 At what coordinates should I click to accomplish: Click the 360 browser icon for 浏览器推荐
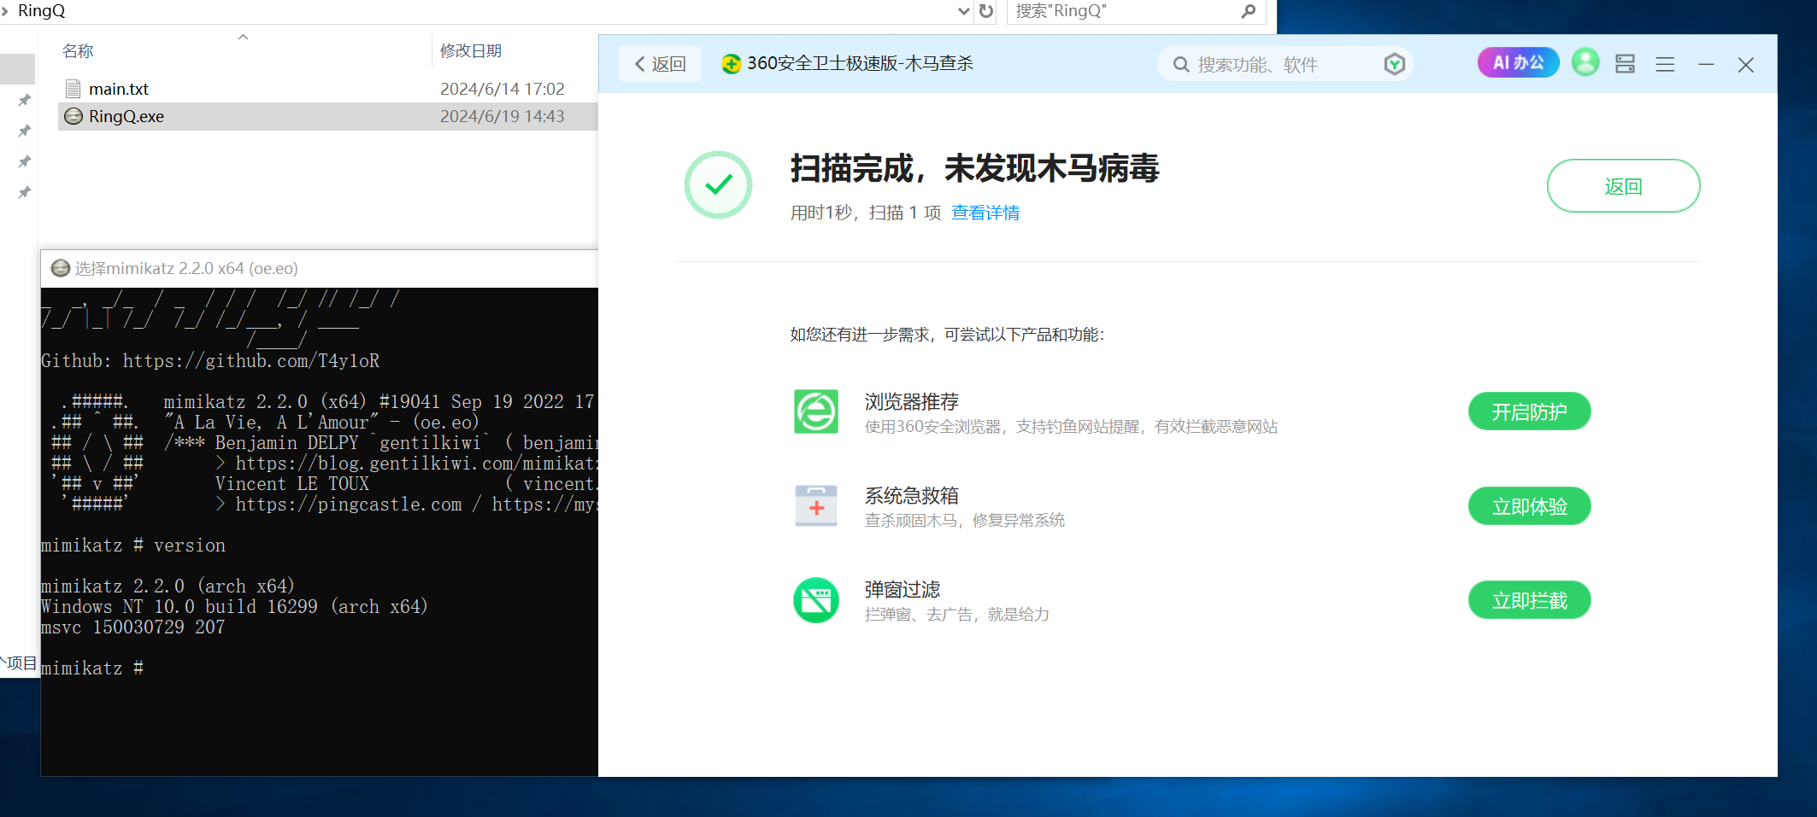(x=816, y=411)
